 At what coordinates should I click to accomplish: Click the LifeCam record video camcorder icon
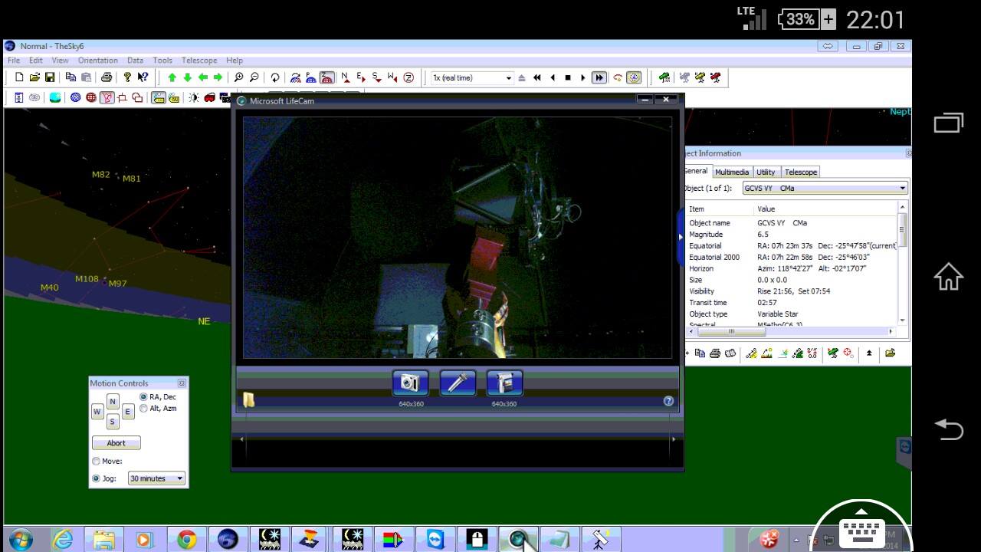[x=504, y=383]
